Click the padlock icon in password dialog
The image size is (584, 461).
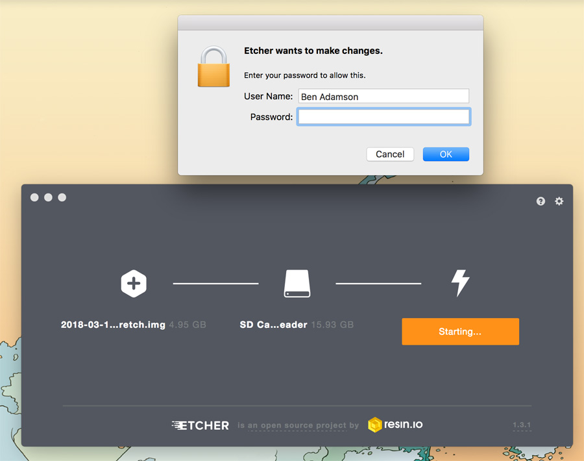click(213, 66)
